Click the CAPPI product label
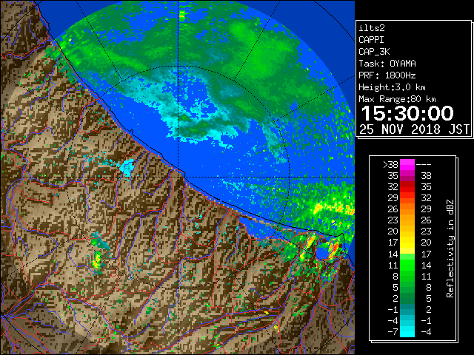Image resolution: width=474 pixels, height=355 pixels. point(371,40)
